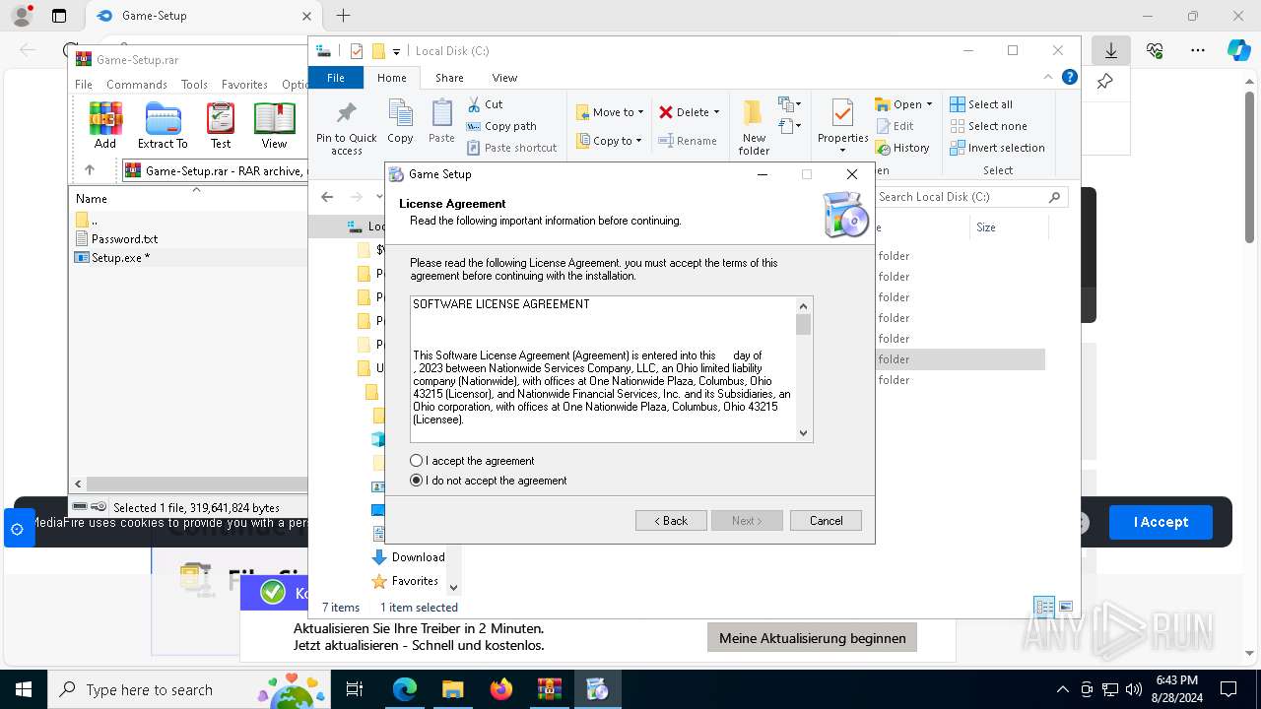Open the Properties ribbon button

pyautogui.click(x=842, y=126)
